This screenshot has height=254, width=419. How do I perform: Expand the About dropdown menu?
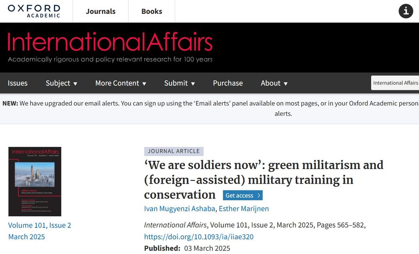(274, 83)
